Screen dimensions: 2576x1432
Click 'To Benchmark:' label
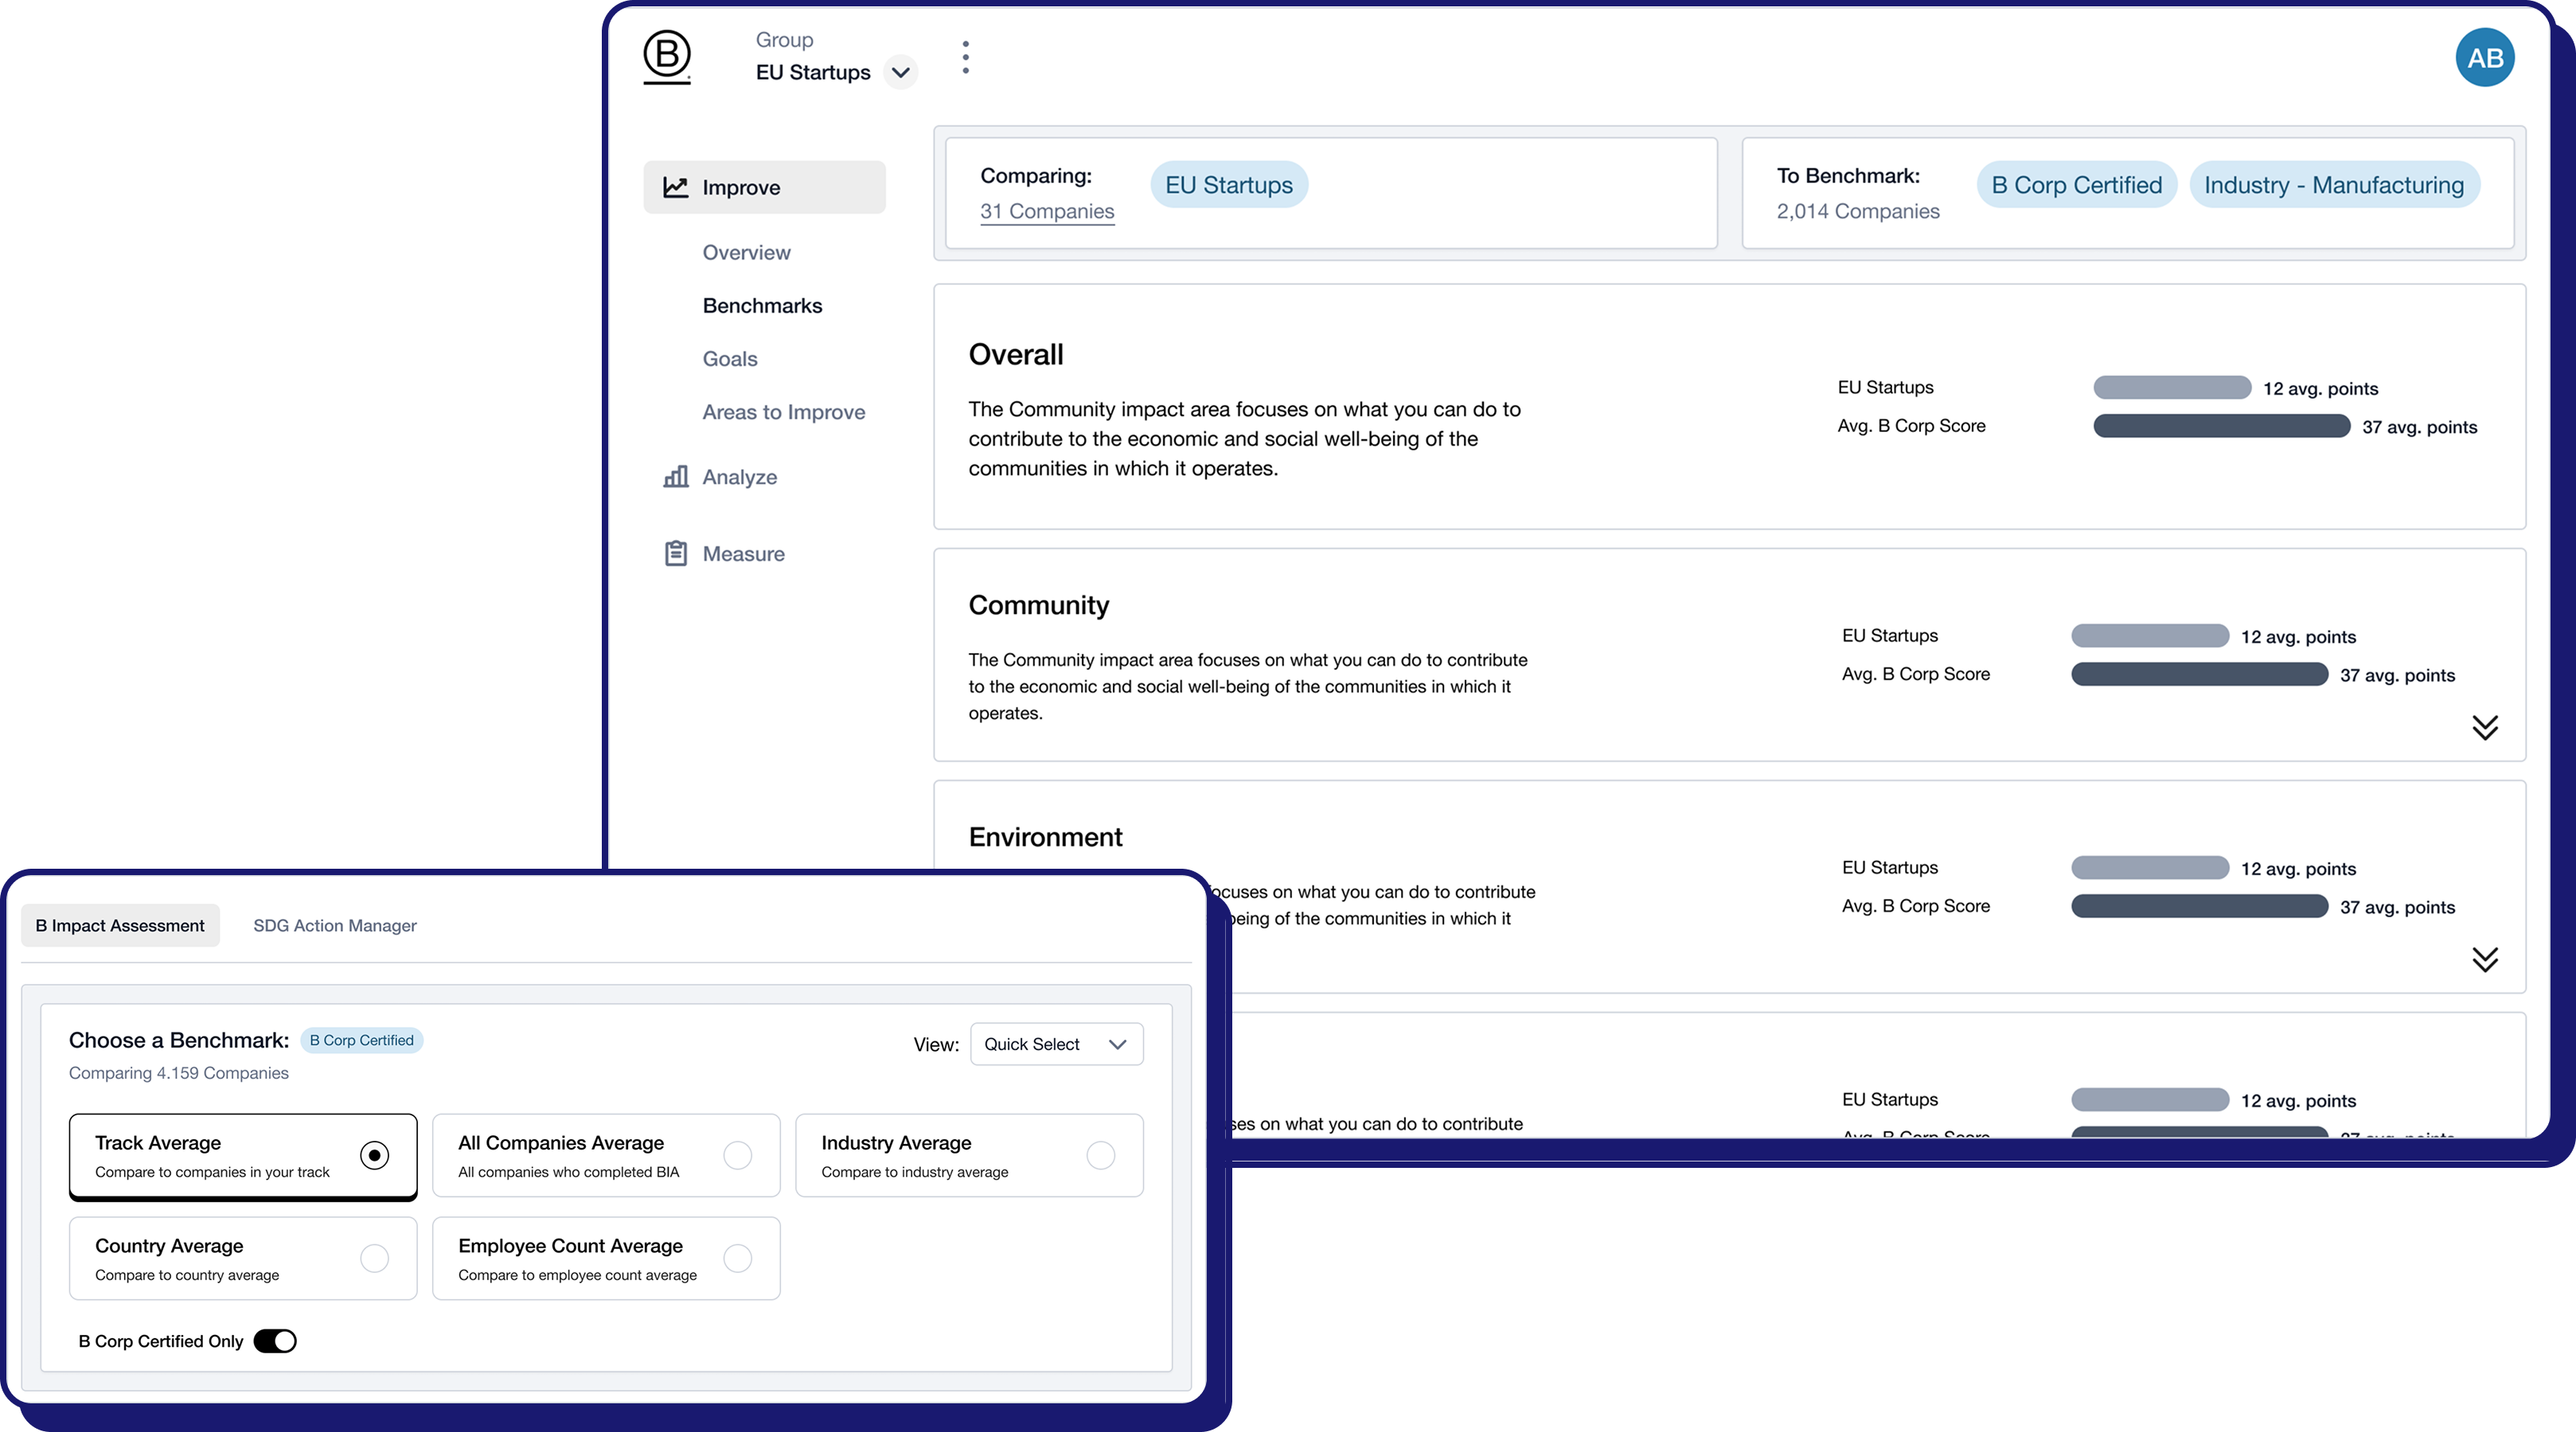(1847, 176)
